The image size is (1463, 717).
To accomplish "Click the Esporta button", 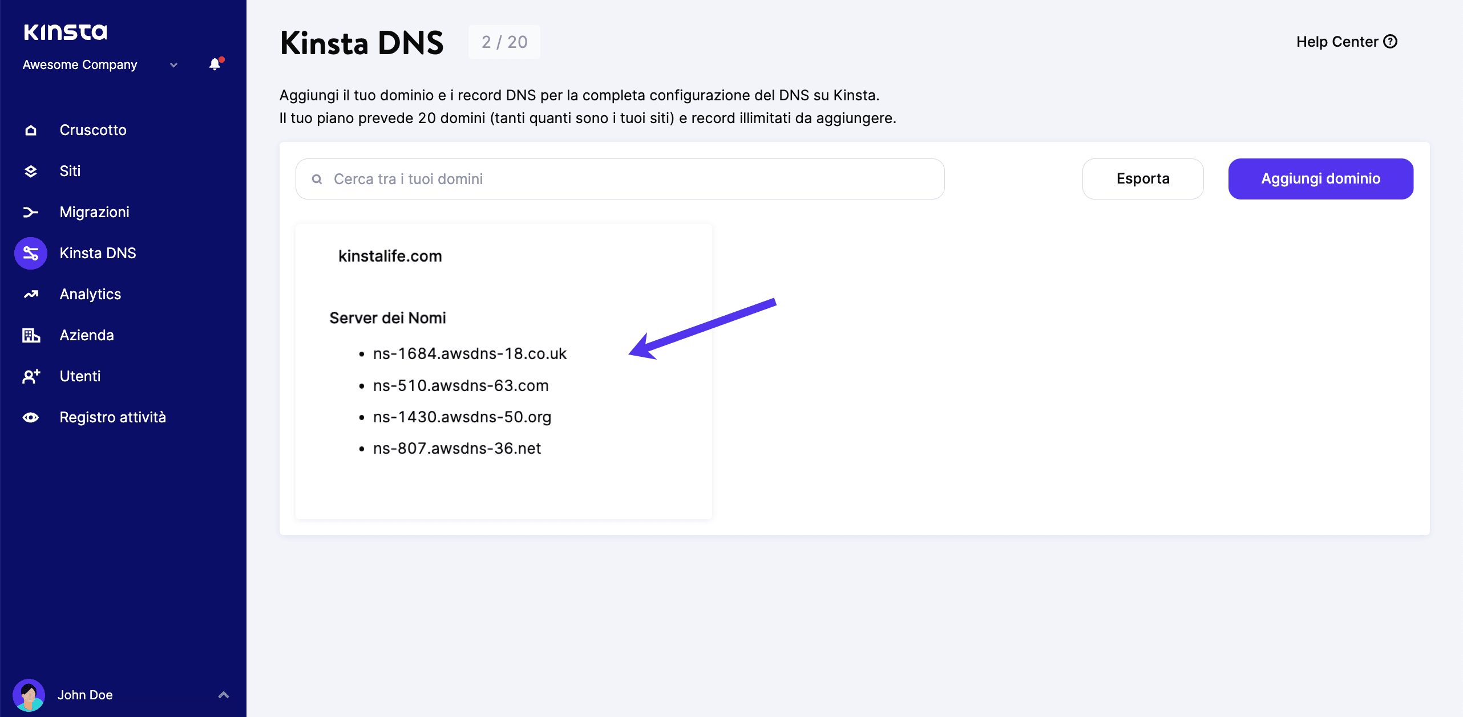I will 1142,178.
